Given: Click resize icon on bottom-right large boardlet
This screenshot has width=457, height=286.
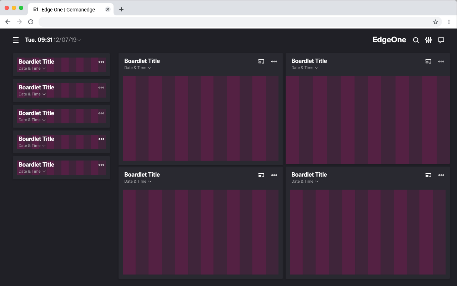Looking at the screenshot, I should click(428, 175).
